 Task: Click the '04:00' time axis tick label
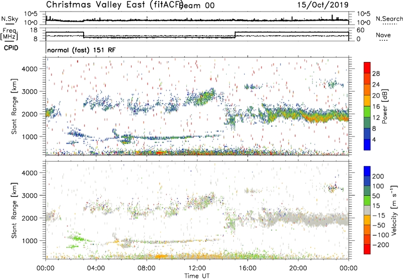[x=96, y=268]
